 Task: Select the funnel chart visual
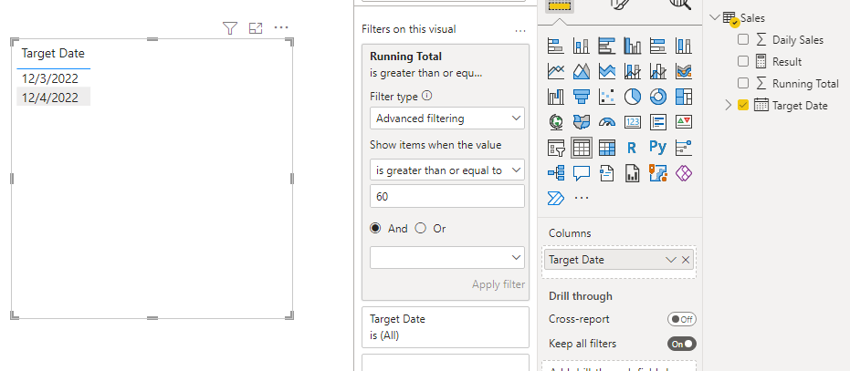coord(581,97)
